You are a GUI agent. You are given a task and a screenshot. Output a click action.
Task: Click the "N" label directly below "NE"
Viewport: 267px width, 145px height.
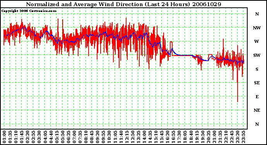257,124
